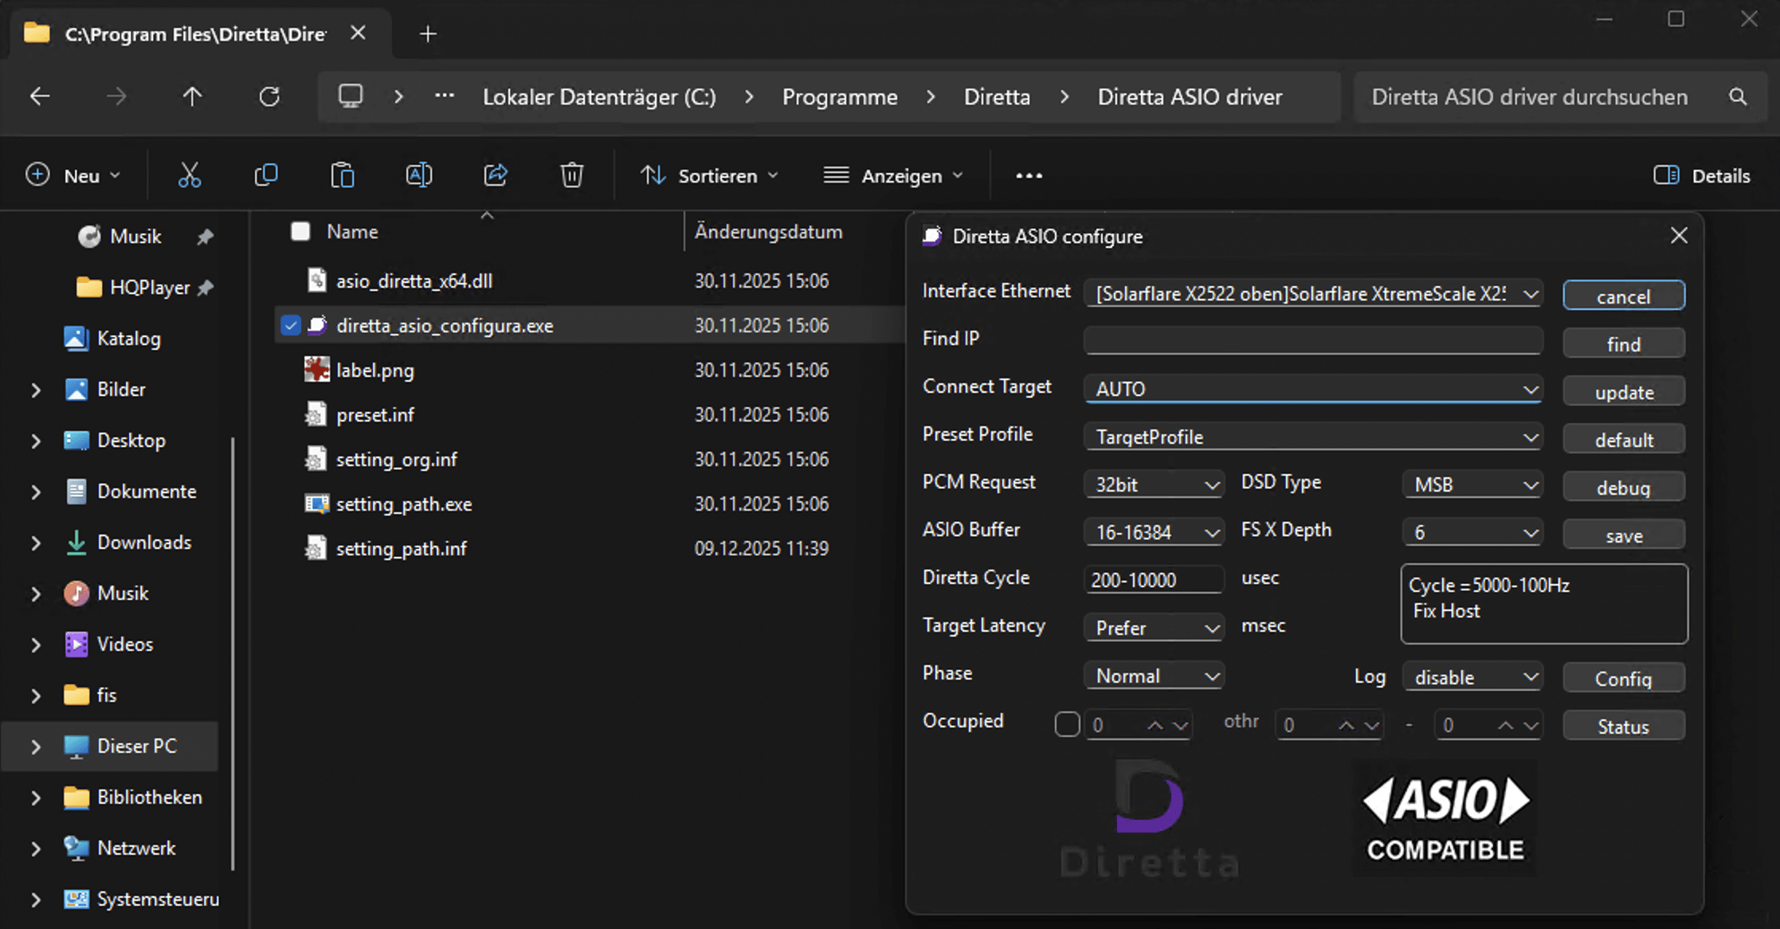Expand the Downloads tree item
This screenshot has height=929, width=1780.
tap(36, 543)
